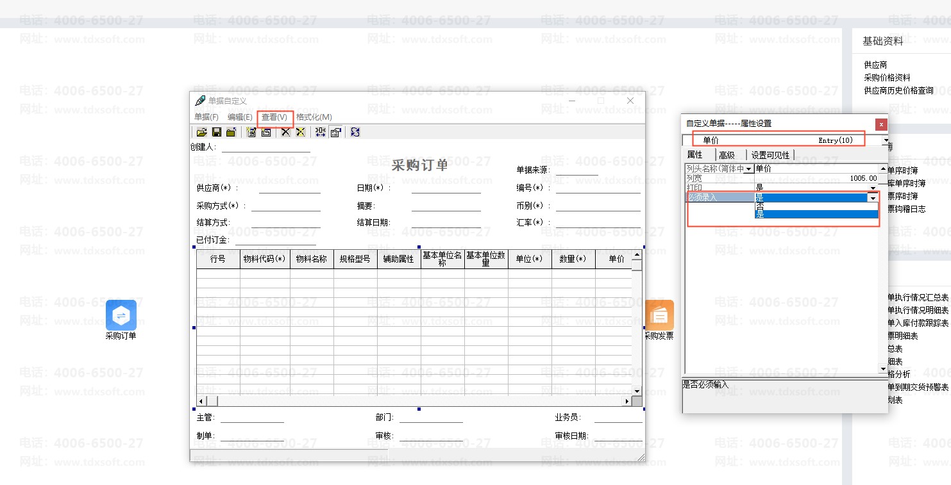Toggle the properties window toolbar icon
This screenshot has width=951, height=485.
[335, 132]
